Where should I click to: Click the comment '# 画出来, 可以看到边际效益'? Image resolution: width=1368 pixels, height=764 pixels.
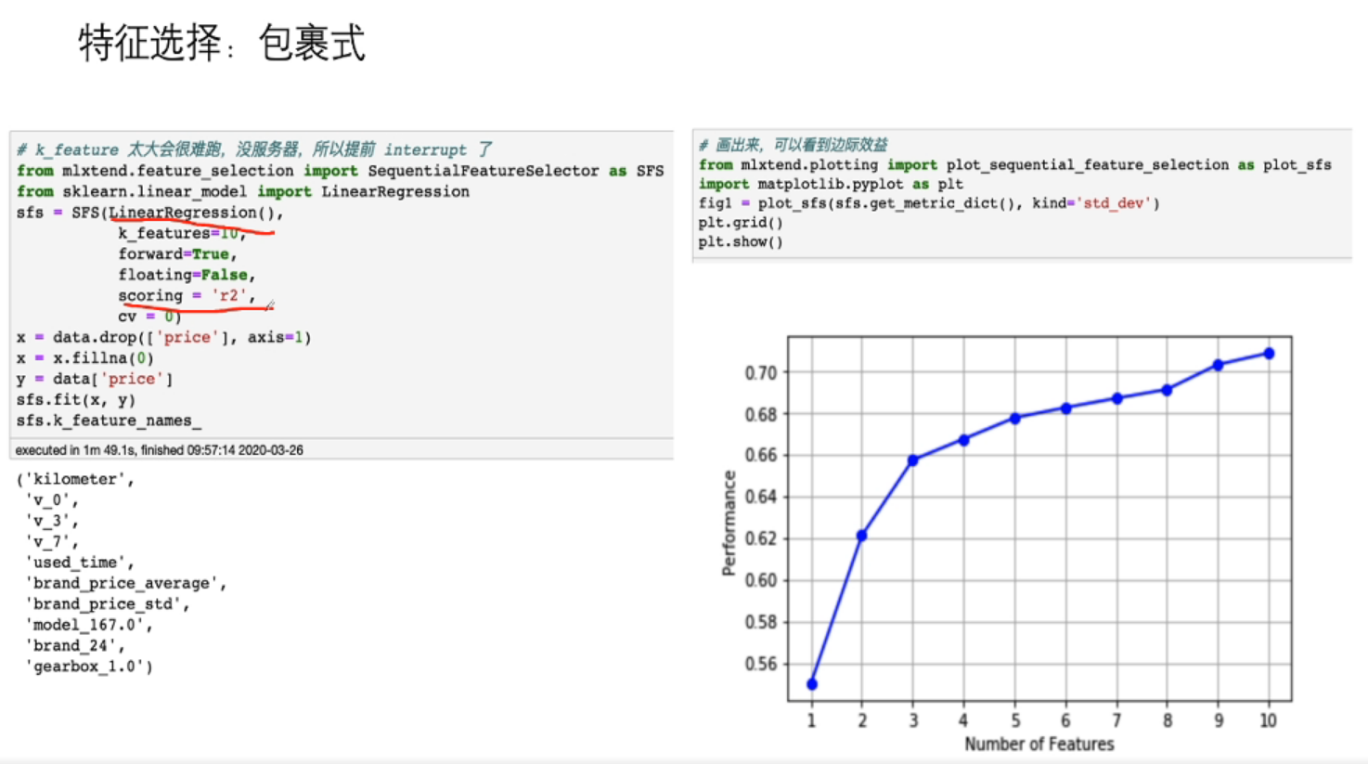793,145
